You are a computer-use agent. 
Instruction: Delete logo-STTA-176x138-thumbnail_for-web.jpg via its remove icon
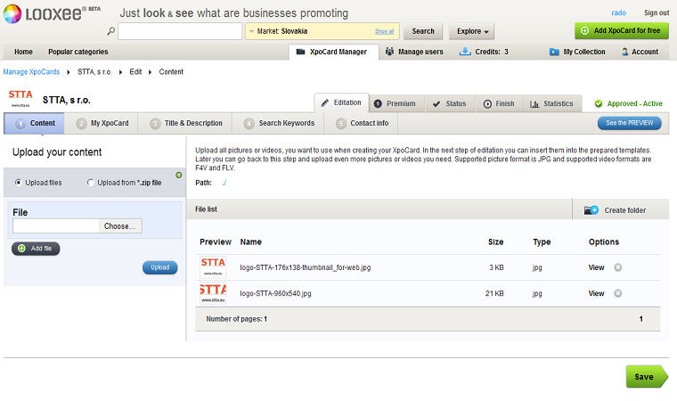[x=618, y=267]
